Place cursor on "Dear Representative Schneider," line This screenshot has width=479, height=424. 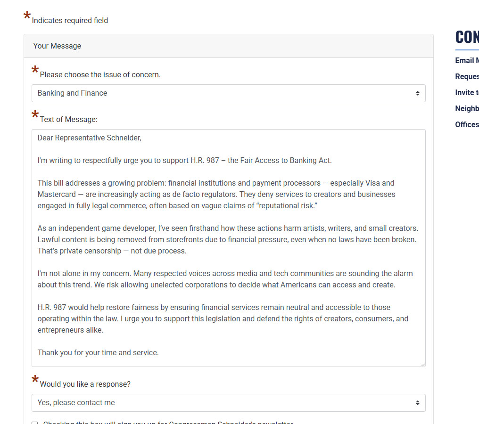[x=90, y=138]
